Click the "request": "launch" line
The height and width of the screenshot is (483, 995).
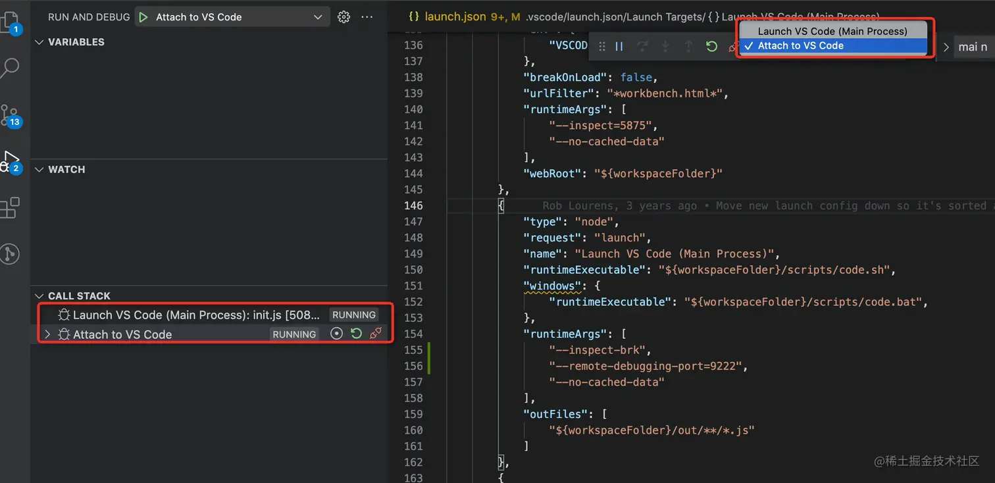tap(587, 238)
